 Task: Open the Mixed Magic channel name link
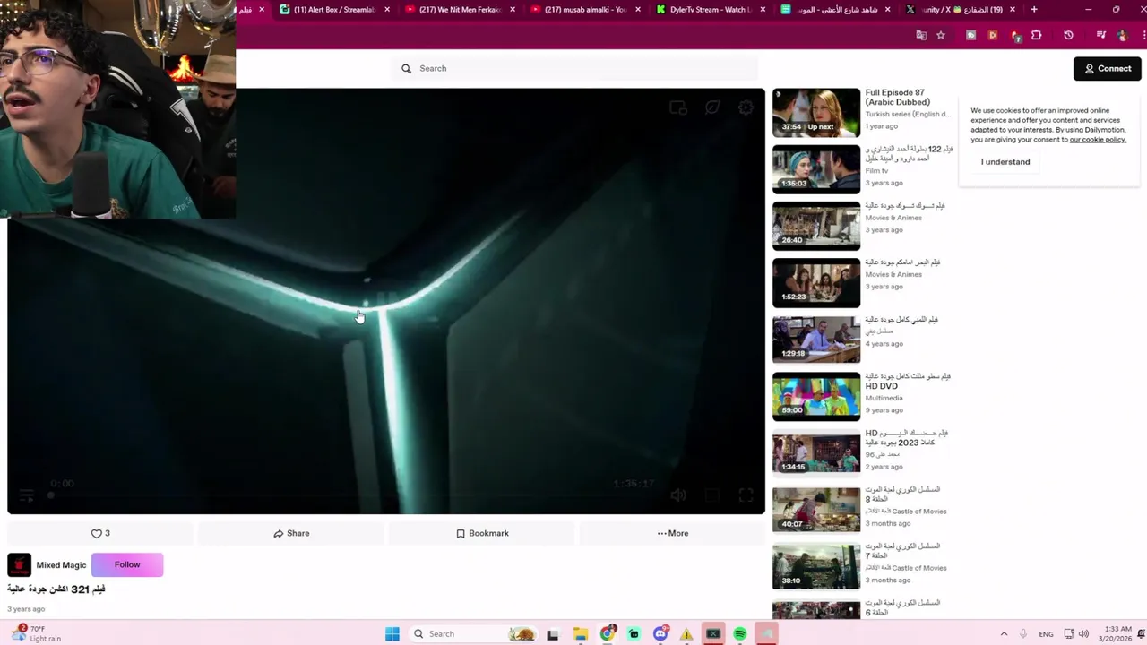(x=61, y=565)
